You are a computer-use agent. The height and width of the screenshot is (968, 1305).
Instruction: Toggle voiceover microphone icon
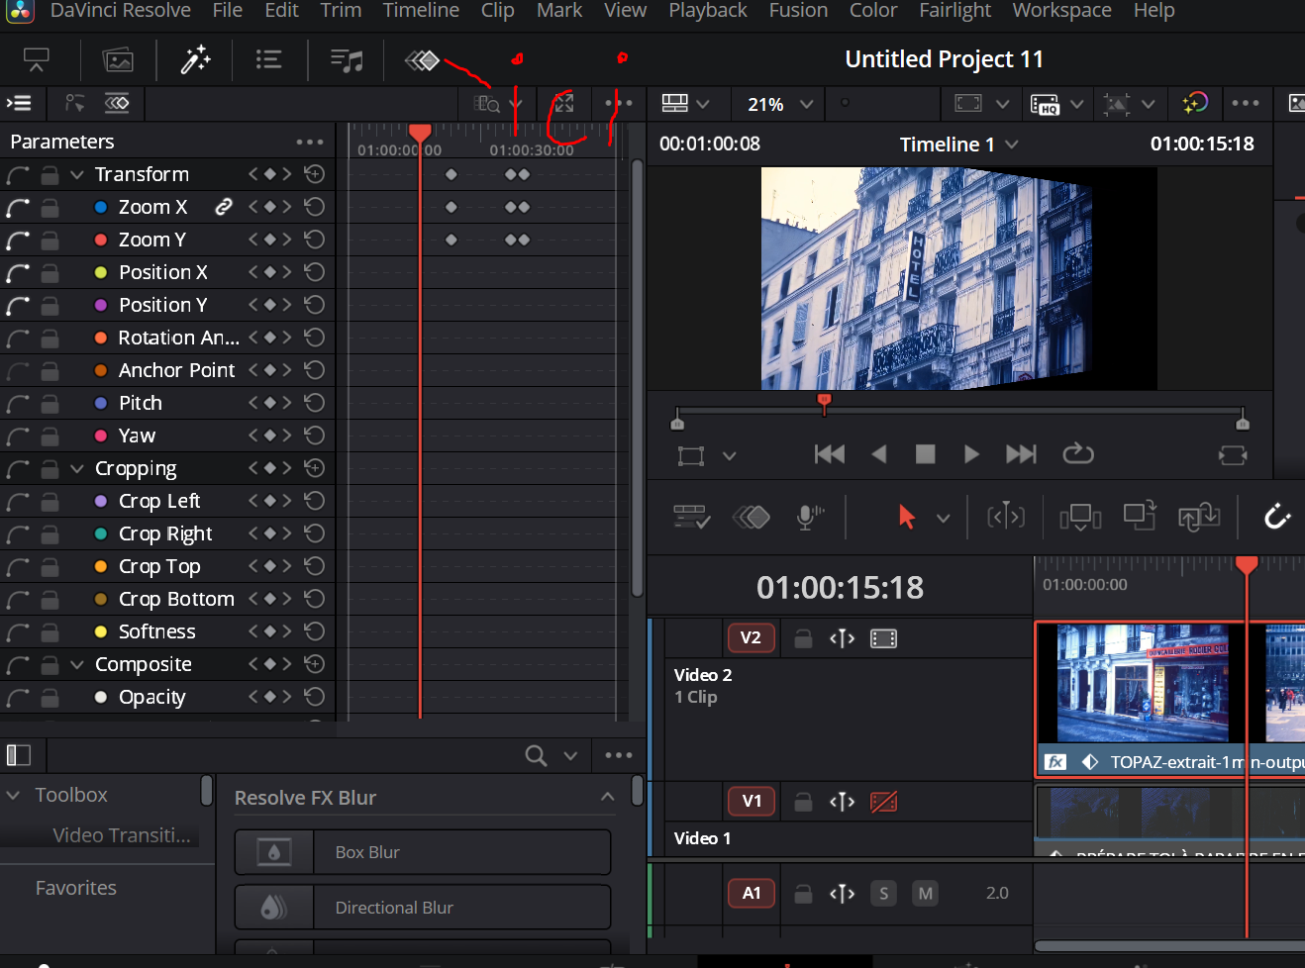coord(810,517)
